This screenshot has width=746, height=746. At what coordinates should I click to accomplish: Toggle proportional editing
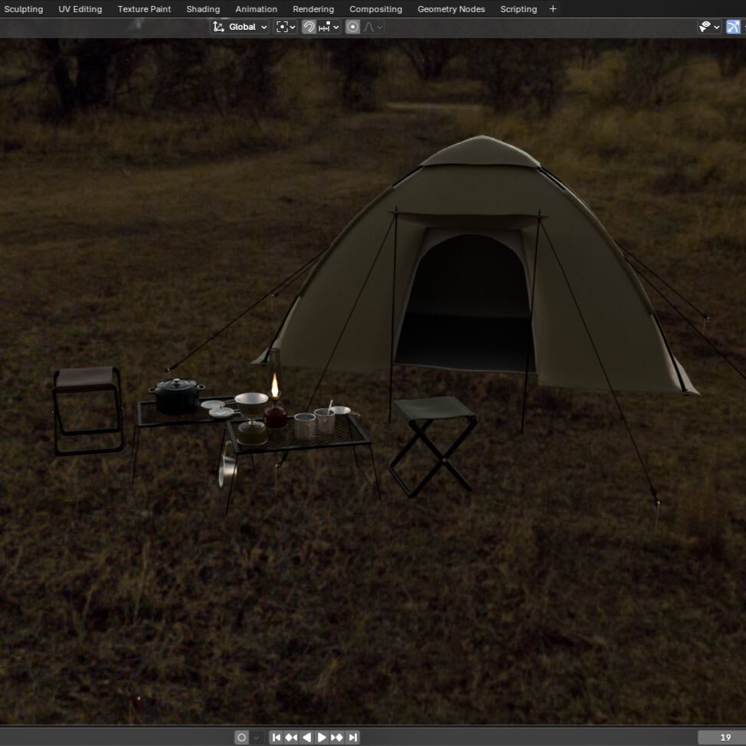[352, 27]
